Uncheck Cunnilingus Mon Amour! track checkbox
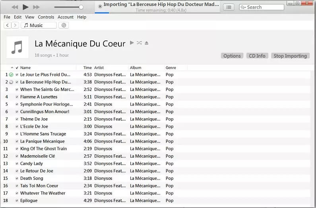The height and width of the screenshot is (208, 316). click(17, 112)
